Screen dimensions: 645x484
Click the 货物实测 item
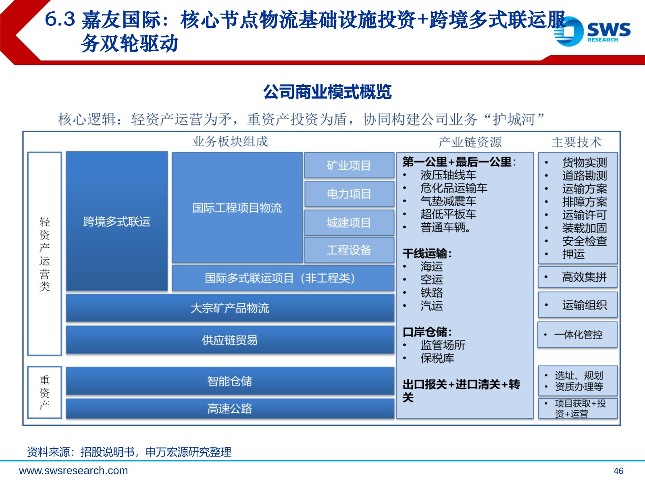pyautogui.click(x=585, y=163)
